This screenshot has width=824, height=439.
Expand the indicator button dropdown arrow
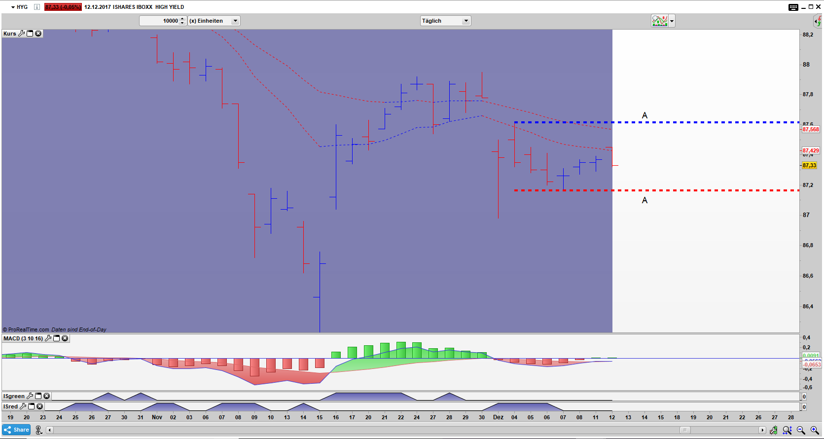672,21
